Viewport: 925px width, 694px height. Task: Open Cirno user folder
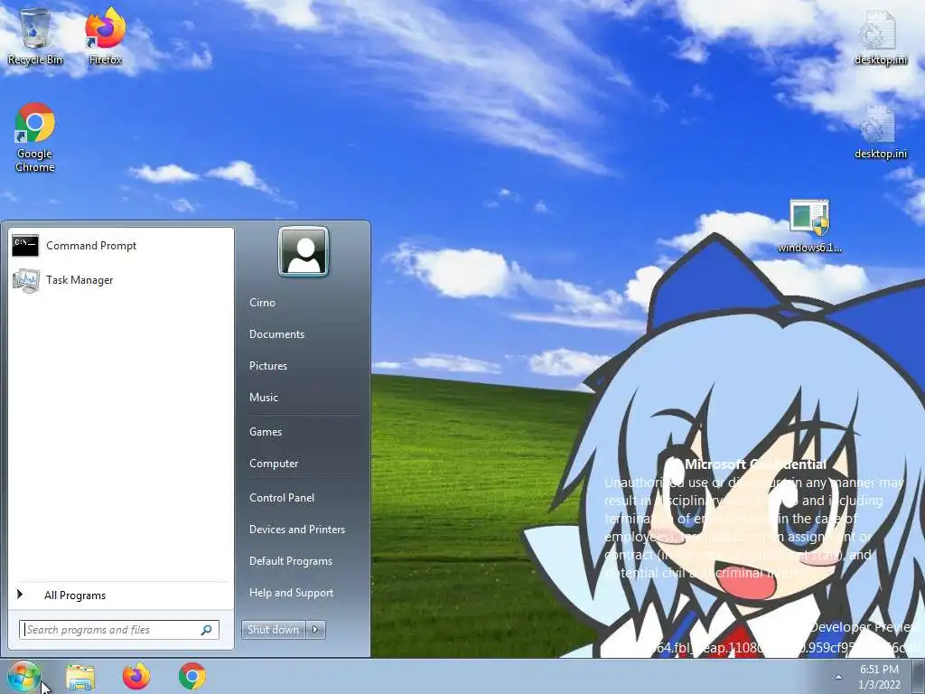pyautogui.click(x=263, y=302)
